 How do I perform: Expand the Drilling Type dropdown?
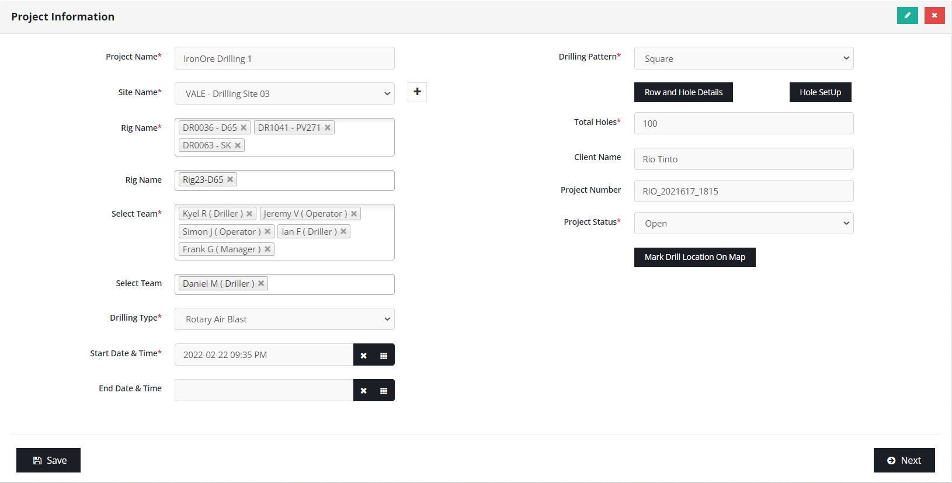click(x=284, y=319)
